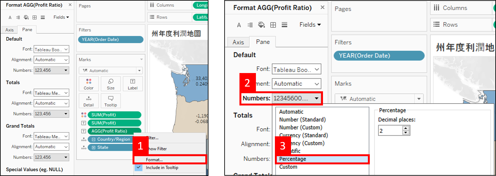Open Default Alignment Automatic dropdown in right screenshot
This screenshot has height=176, width=496.
(296, 84)
